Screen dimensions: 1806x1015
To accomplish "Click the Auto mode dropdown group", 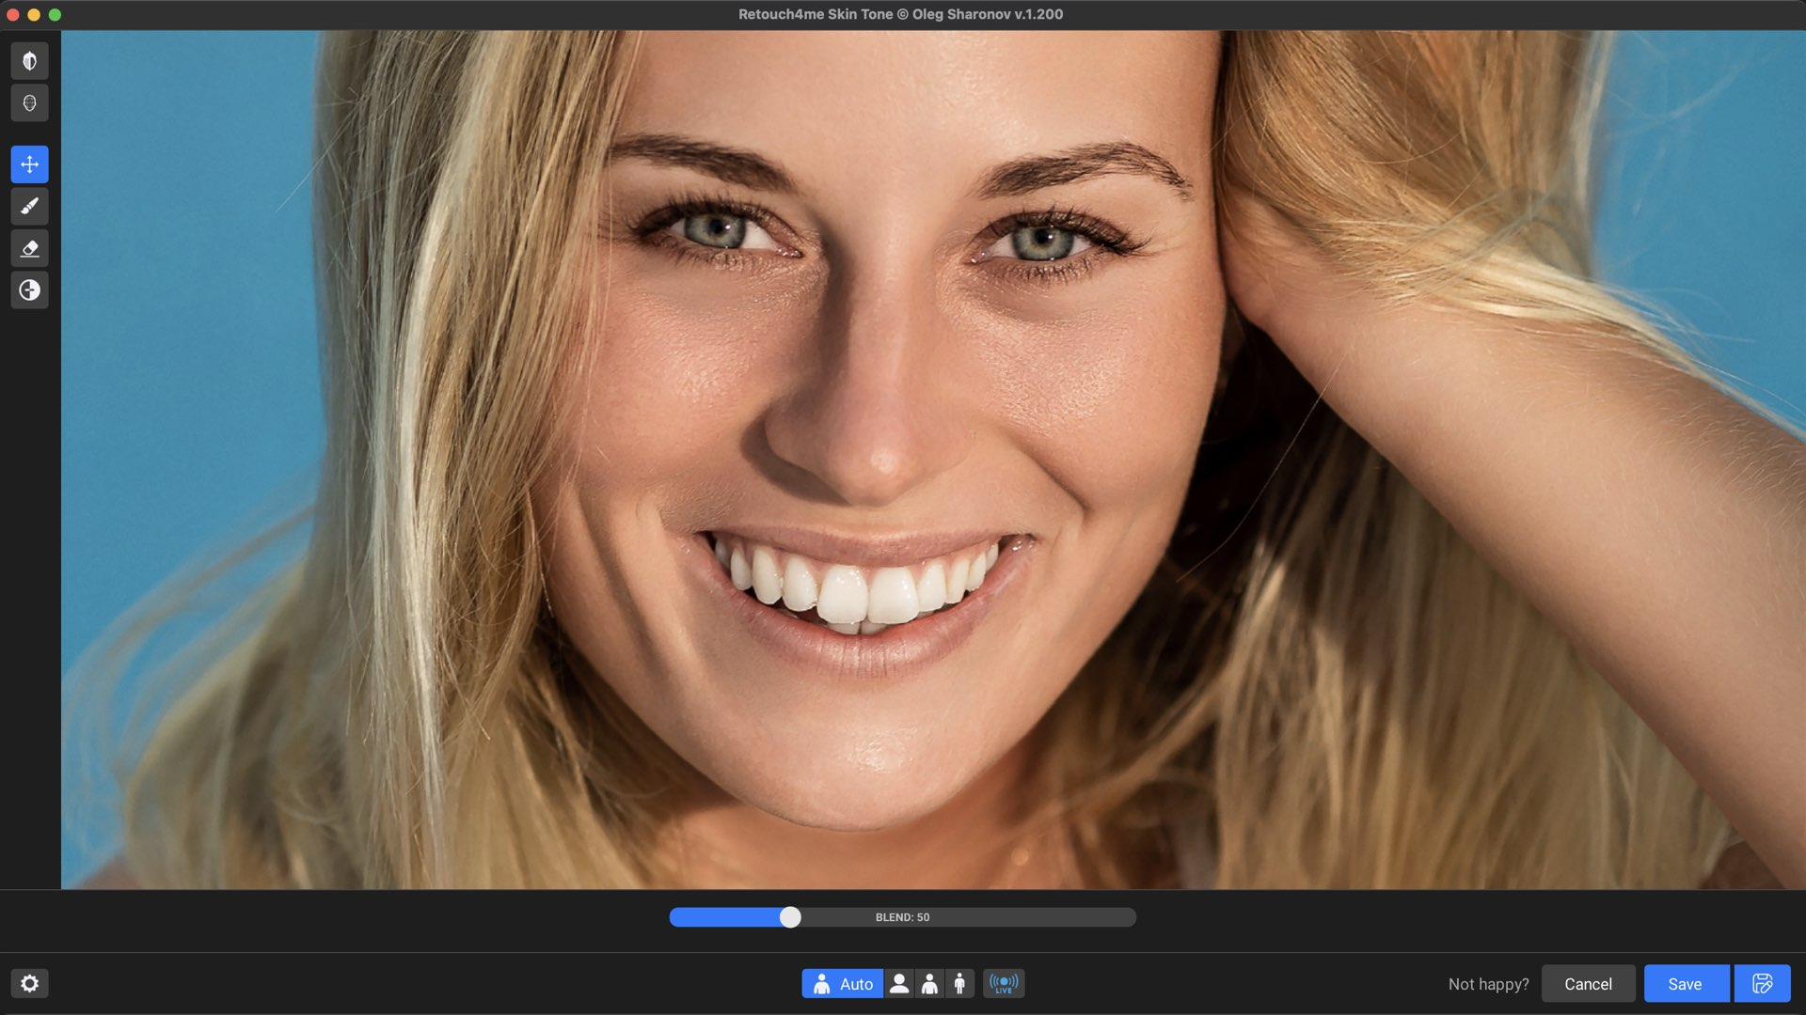I will click(x=842, y=983).
